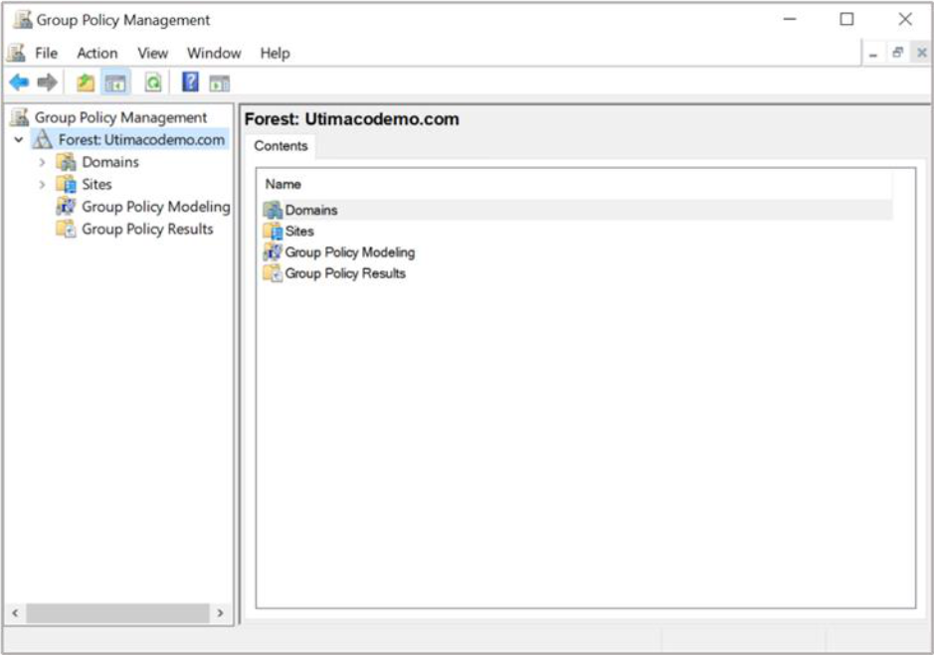This screenshot has width=934, height=655.
Task: Click the Forward arrow in the toolbar
Action: (x=47, y=82)
